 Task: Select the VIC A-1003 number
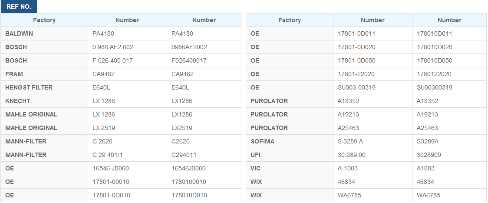(x=348, y=168)
